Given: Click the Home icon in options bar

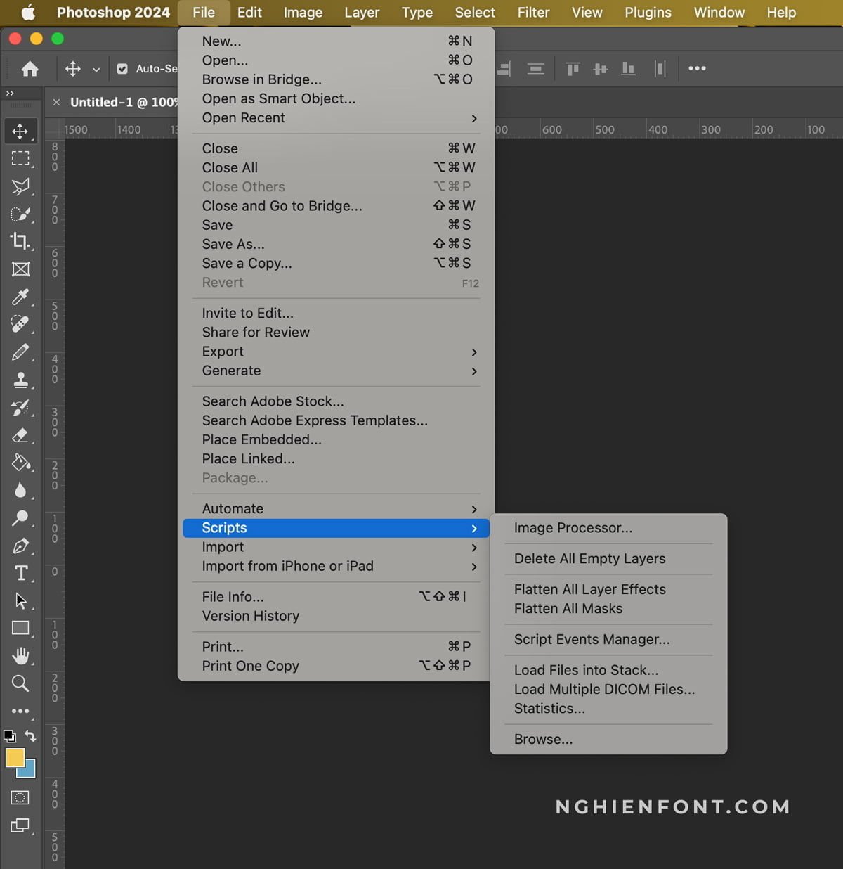Looking at the screenshot, I should (x=30, y=68).
